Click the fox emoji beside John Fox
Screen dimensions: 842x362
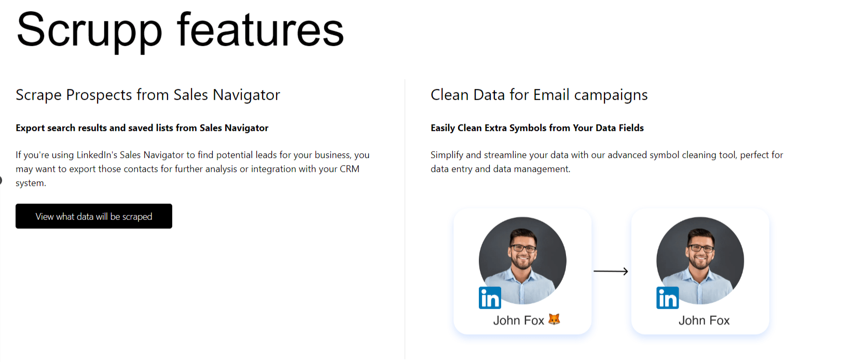tap(554, 319)
